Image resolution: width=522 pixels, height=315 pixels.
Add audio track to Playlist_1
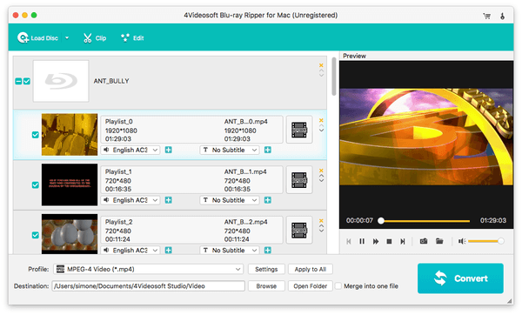(x=169, y=200)
